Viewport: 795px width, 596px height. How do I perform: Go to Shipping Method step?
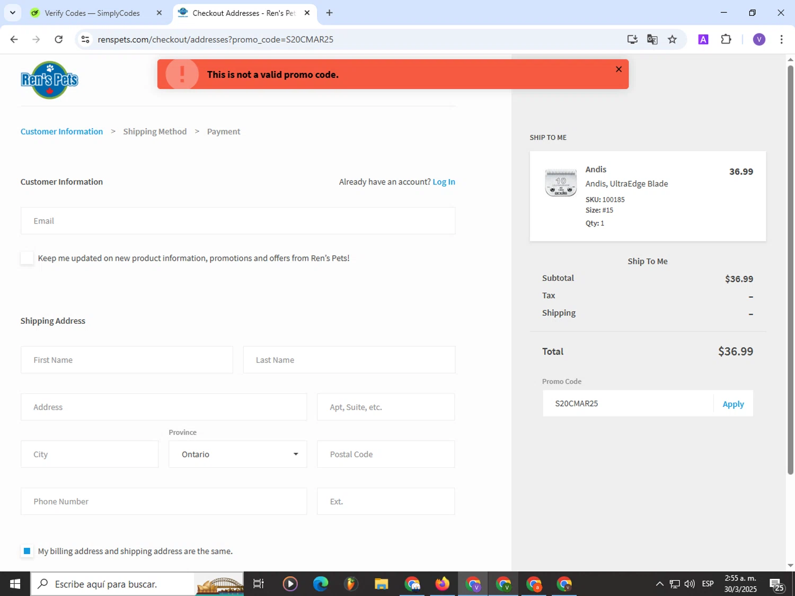pos(155,131)
